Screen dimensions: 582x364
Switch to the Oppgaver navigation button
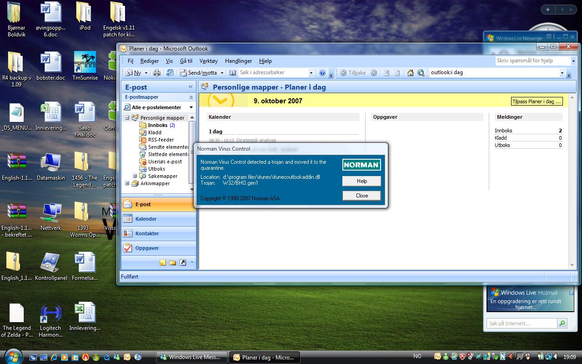tap(158, 248)
